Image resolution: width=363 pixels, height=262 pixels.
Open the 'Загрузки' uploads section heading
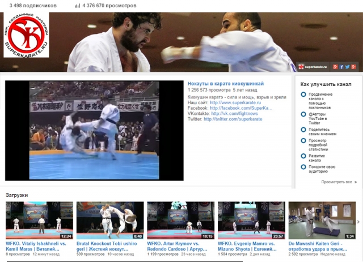point(17,195)
